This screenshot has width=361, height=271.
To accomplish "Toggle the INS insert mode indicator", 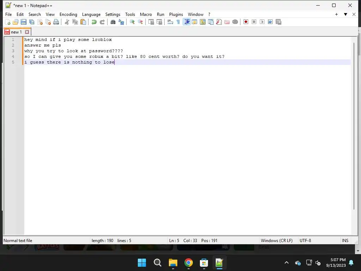I will coord(345,241).
